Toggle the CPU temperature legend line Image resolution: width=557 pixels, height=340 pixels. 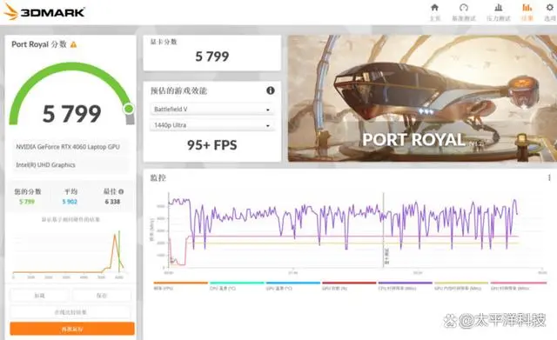pos(237,286)
